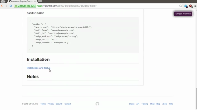The width and height of the screenshot is (197, 110).
Task: Click the Notes heading
Action: [33, 77]
